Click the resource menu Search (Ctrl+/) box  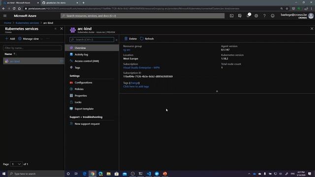coord(92,39)
